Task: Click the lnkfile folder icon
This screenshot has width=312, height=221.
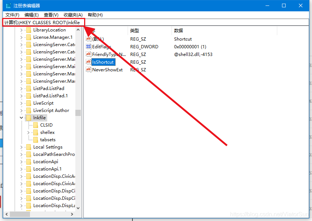Action: [29, 118]
